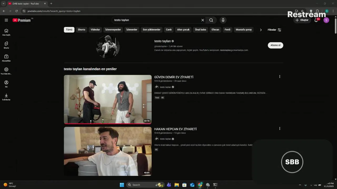This screenshot has width=337, height=189.
Task: Open the Terminal from the taskbar
Action: (x=215, y=185)
